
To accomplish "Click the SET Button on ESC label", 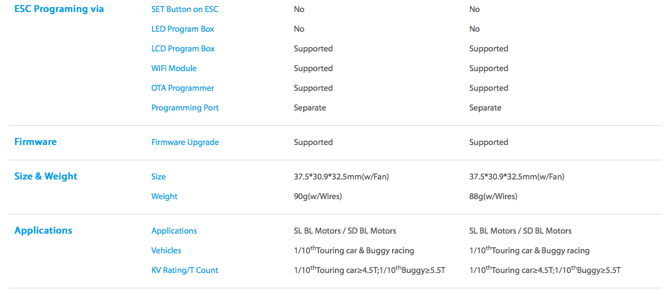I will point(184,9).
